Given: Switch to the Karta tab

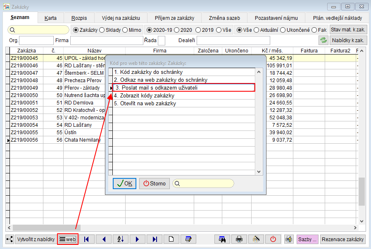Looking at the screenshot, I should coord(50,18).
